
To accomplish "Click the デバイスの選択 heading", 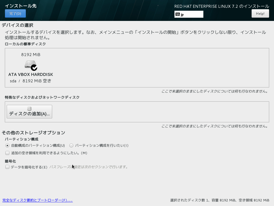I will point(17,25).
